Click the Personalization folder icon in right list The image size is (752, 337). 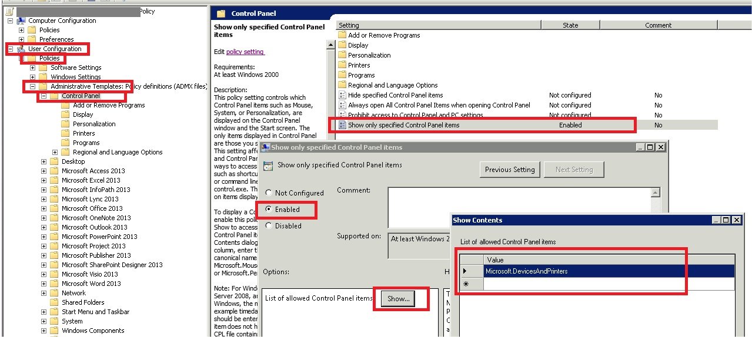click(x=343, y=55)
